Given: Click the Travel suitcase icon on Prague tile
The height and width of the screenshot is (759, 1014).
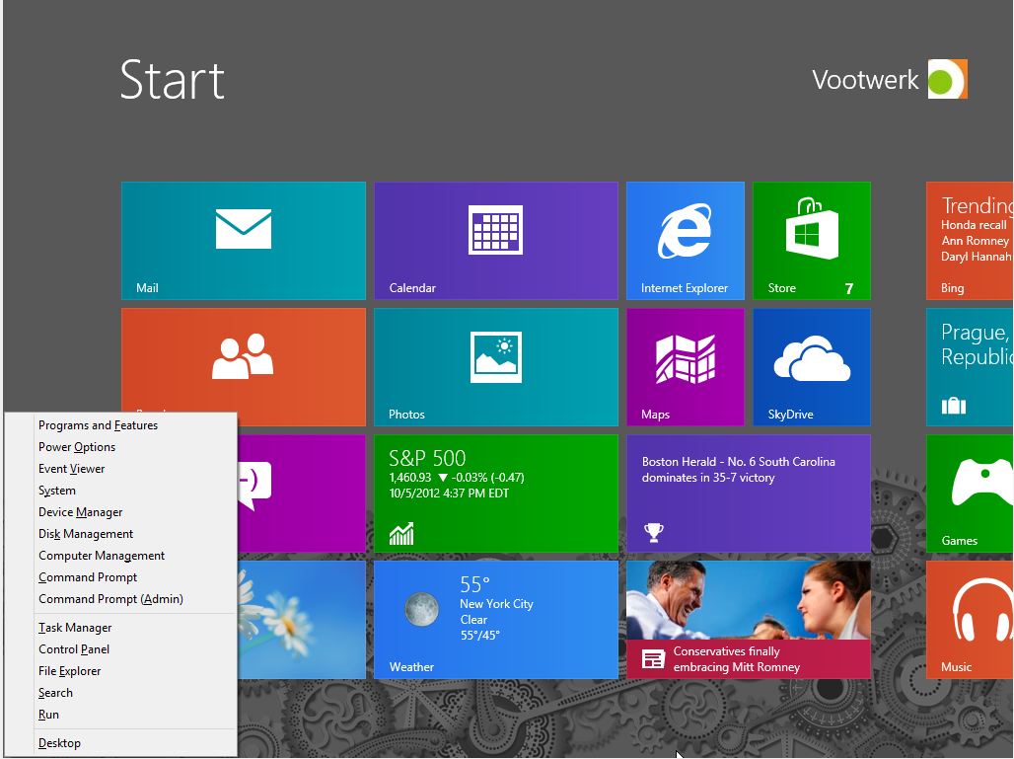Looking at the screenshot, I should coord(953,406).
